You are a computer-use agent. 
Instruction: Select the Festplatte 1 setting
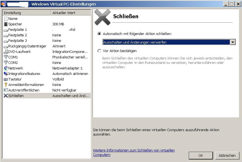18,30
